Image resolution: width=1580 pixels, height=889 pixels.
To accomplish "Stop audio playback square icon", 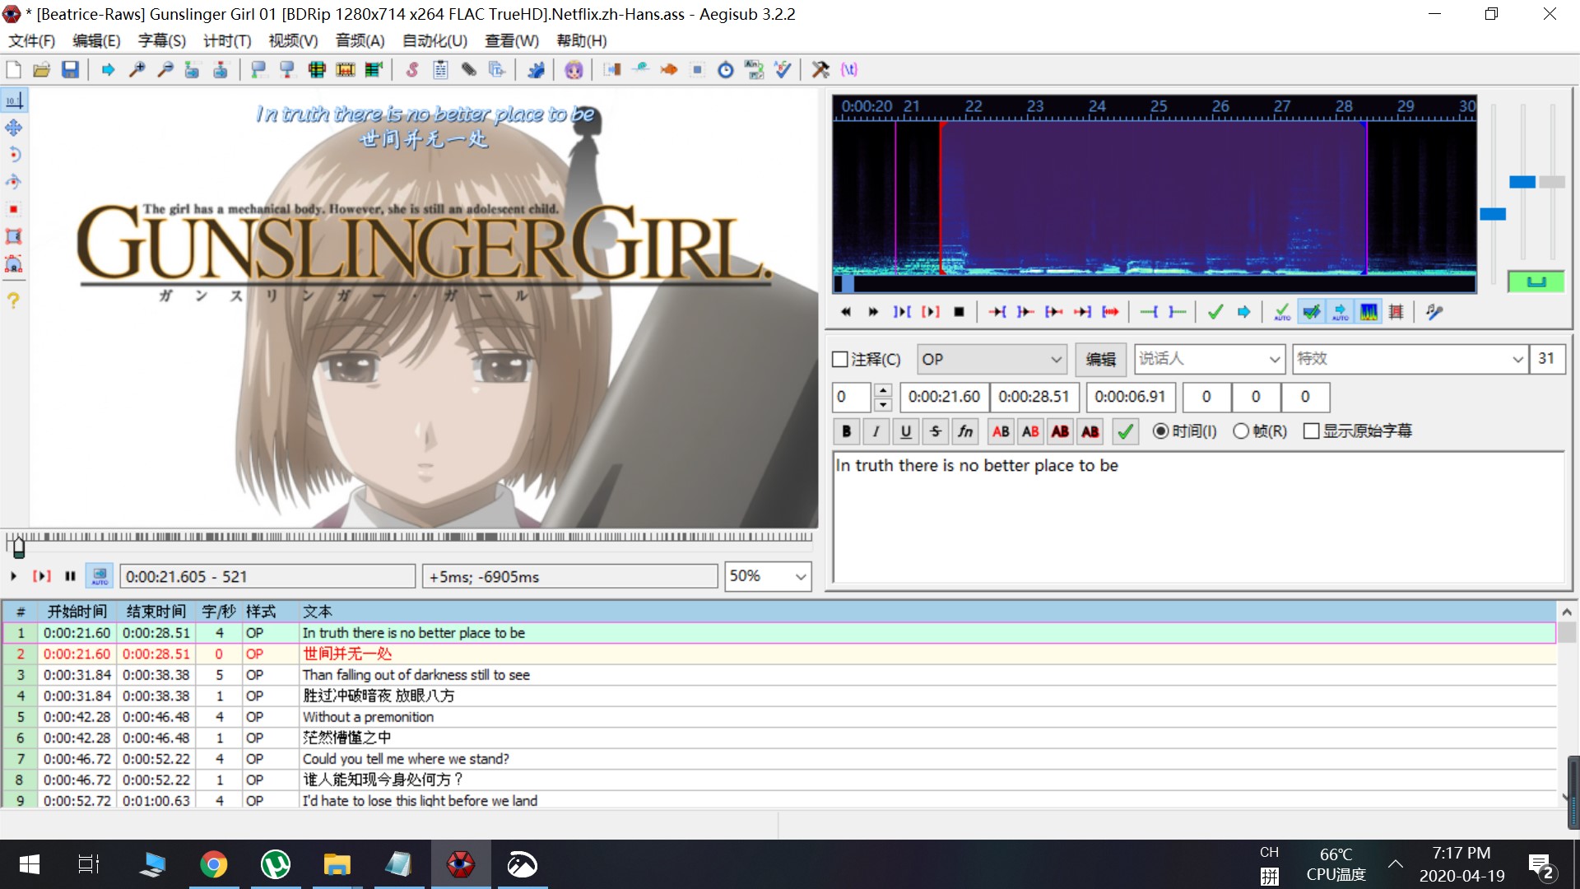I will [959, 312].
